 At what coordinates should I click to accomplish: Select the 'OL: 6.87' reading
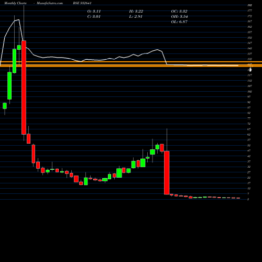click(179, 22)
